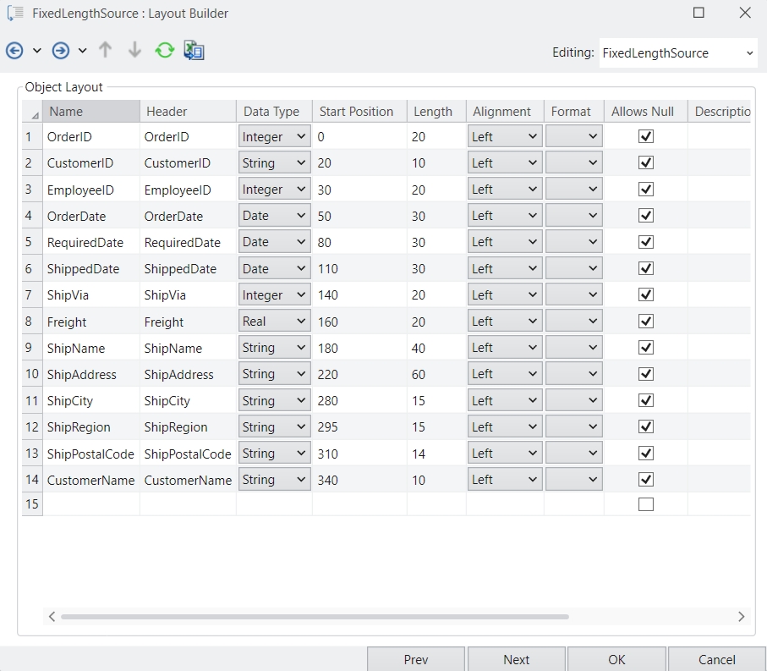Click the Excel export icon in toolbar

click(x=194, y=51)
